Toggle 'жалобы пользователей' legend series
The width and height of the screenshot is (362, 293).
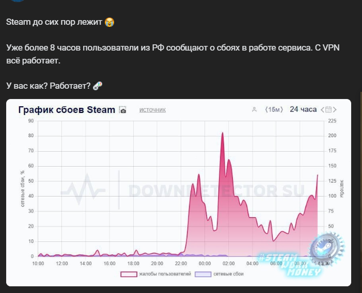(x=156, y=274)
